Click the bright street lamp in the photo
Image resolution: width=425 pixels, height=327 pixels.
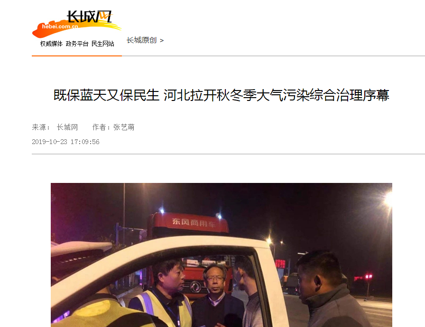point(388,199)
